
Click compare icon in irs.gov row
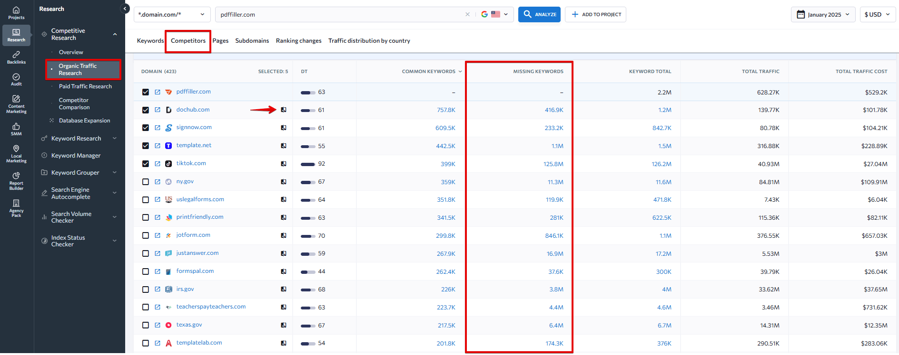coord(284,289)
